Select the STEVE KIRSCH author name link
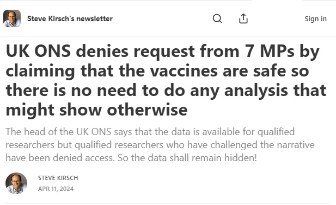Image resolution: width=336 pixels, height=205 pixels. pyautogui.click(x=58, y=178)
